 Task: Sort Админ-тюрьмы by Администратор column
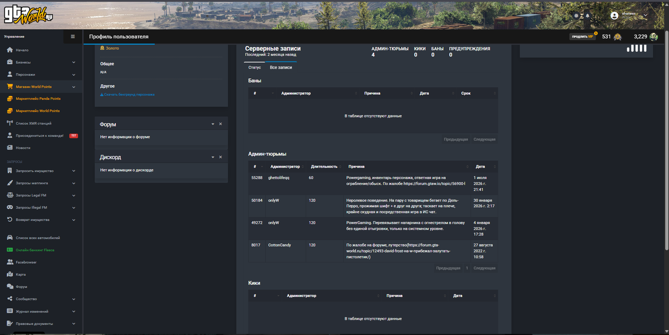point(285,166)
